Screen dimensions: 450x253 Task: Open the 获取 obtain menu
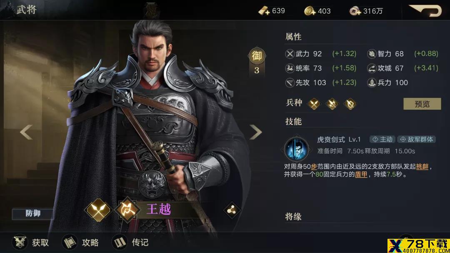pos(31,243)
